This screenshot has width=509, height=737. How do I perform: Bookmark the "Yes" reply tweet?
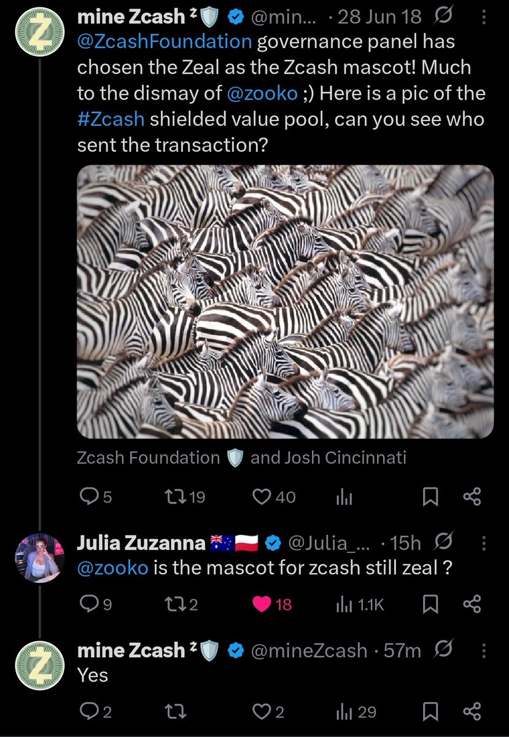(432, 712)
